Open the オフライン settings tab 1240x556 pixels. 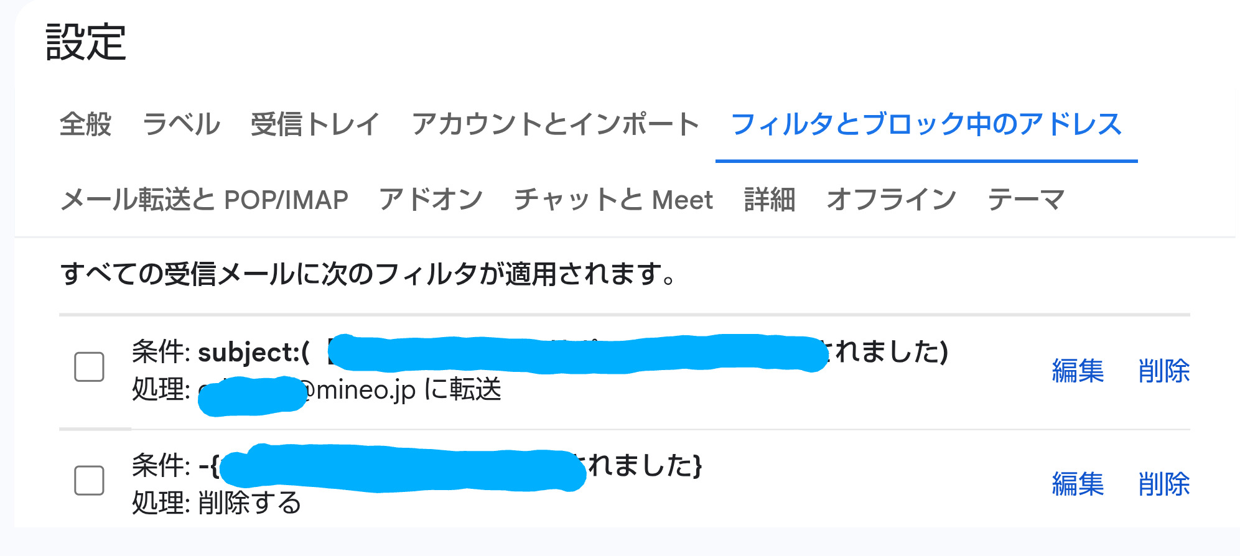coord(891,200)
